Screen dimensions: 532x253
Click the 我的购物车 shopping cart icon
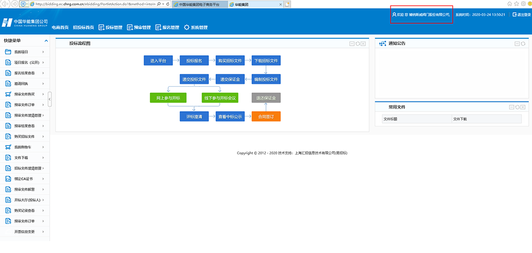pos(8,147)
